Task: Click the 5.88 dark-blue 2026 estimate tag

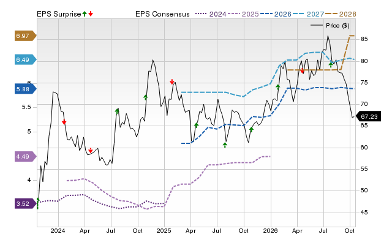Action: [x=25, y=89]
